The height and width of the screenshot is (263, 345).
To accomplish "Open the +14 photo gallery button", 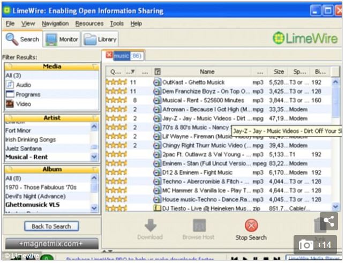I will click(x=315, y=245).
